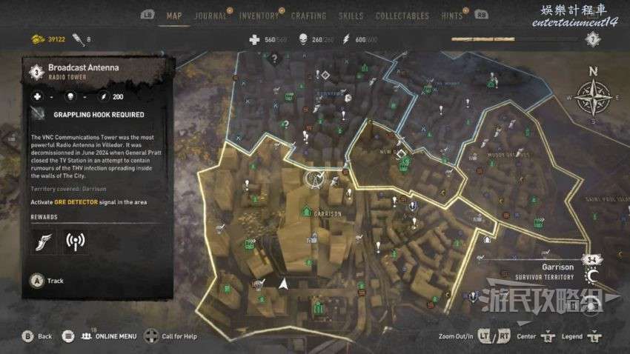Click the Garrison safe zone house icon

click(x=307, y=211)
